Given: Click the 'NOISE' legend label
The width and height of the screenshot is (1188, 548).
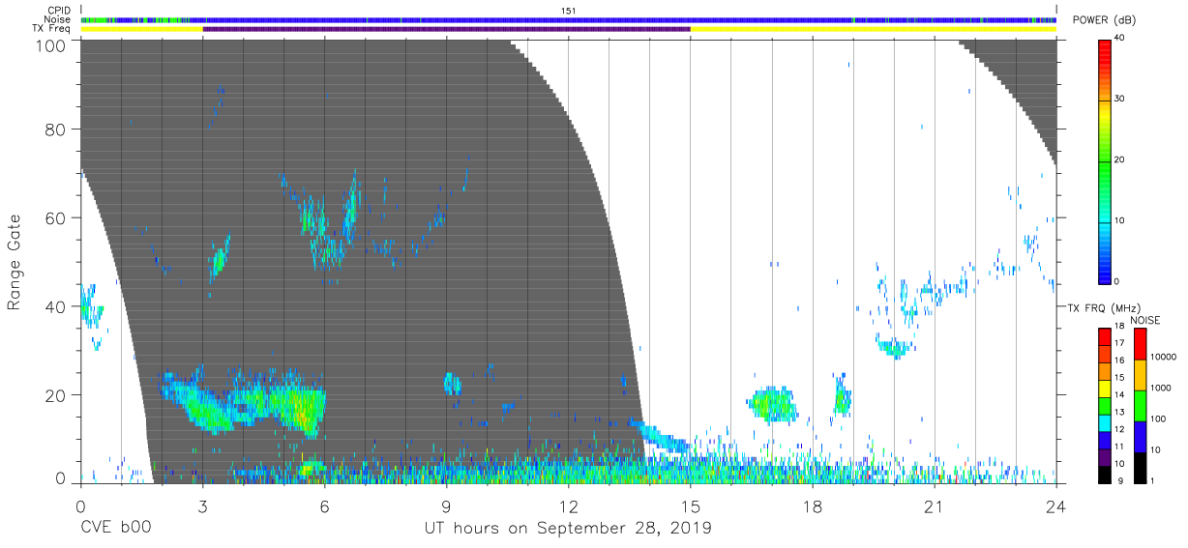Looking at the screenshot, I should [1145, 321].
